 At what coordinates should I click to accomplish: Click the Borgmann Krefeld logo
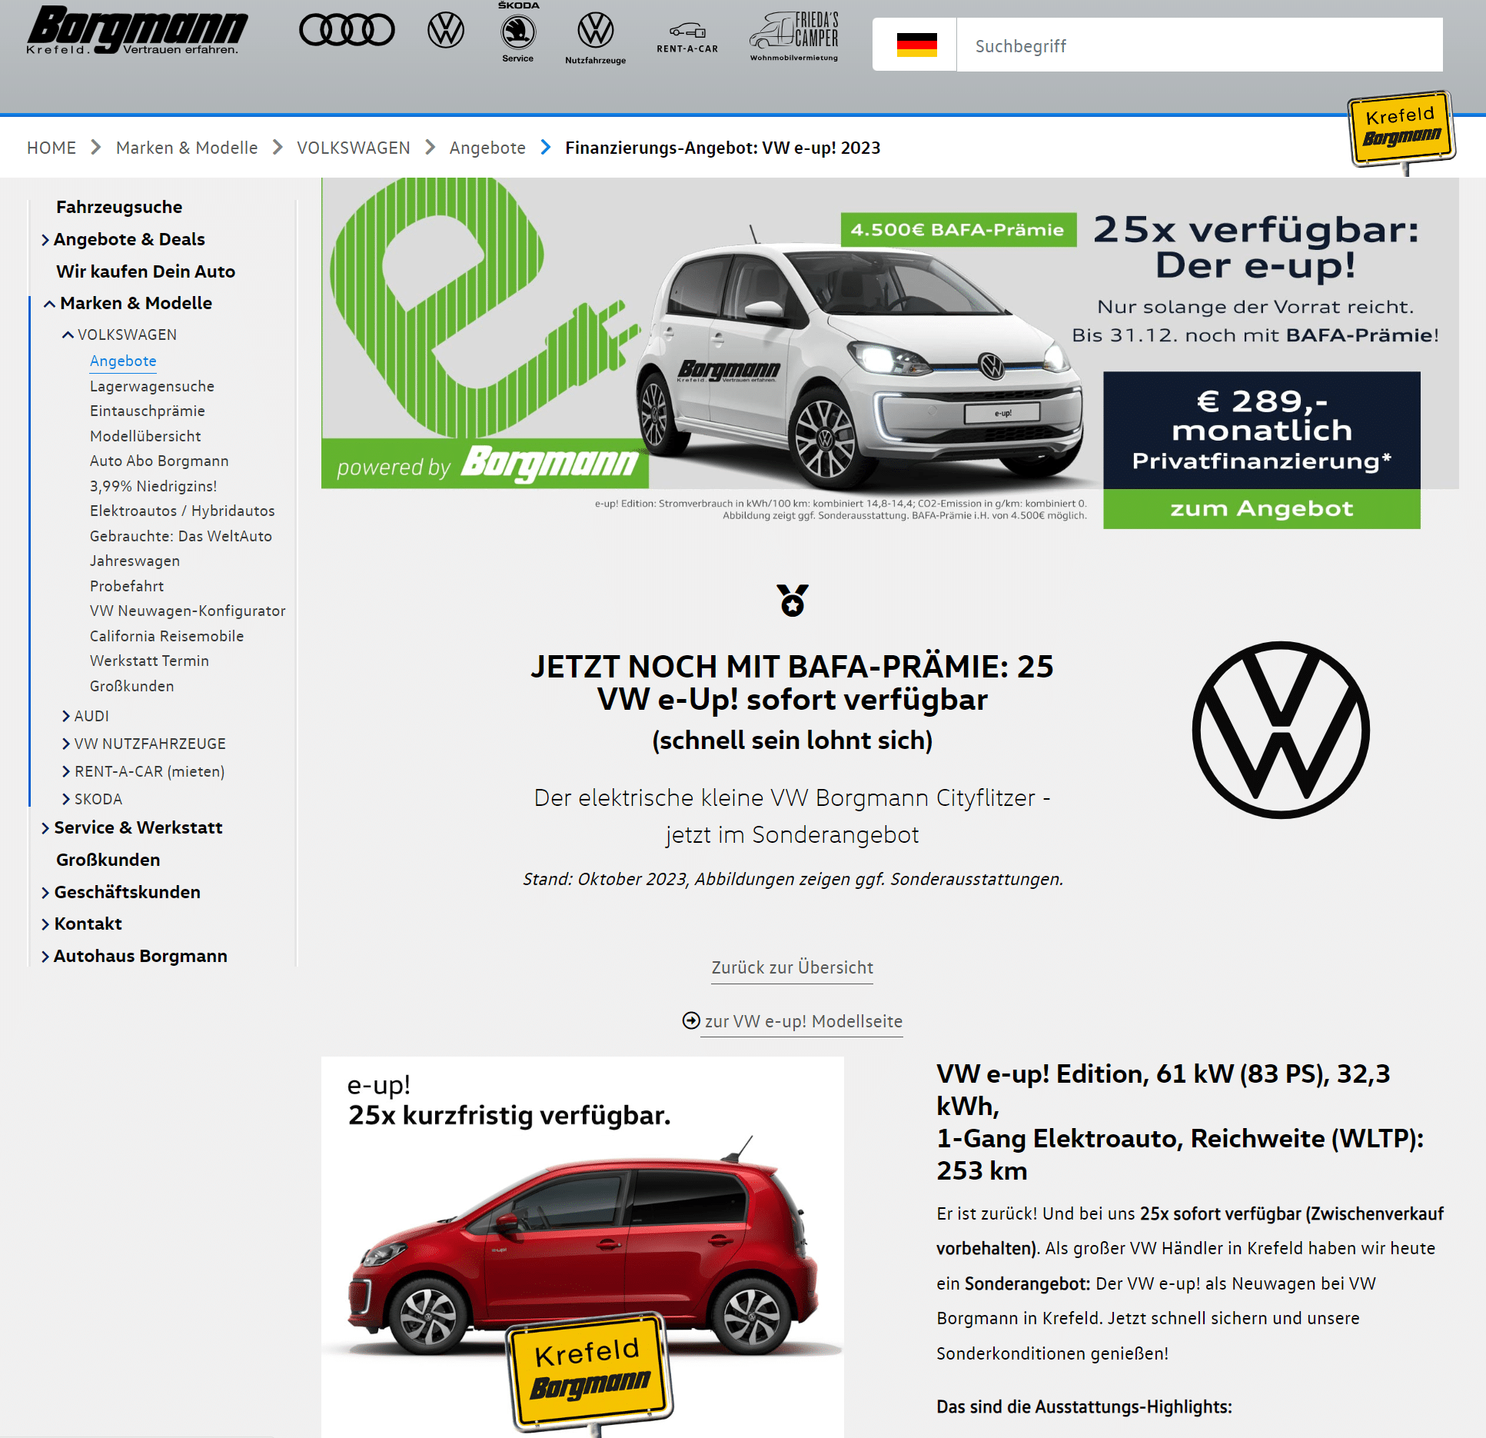[137, 31]
